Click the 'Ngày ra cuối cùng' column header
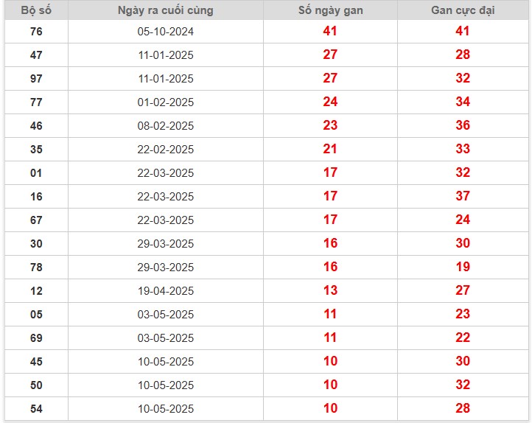The width and height of the screenshot is (532, 423). click(165, 10)
